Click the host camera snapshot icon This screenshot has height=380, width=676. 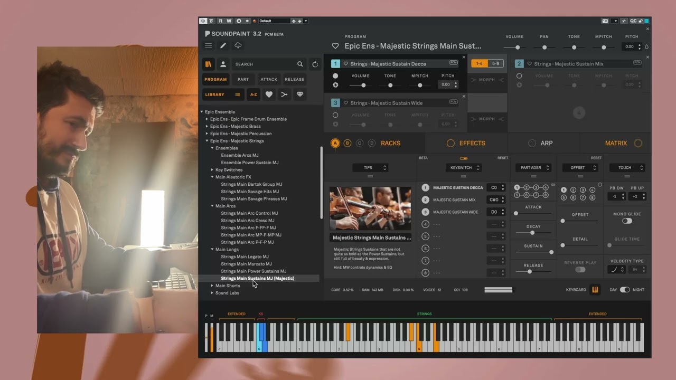click(x=605, y=21)
